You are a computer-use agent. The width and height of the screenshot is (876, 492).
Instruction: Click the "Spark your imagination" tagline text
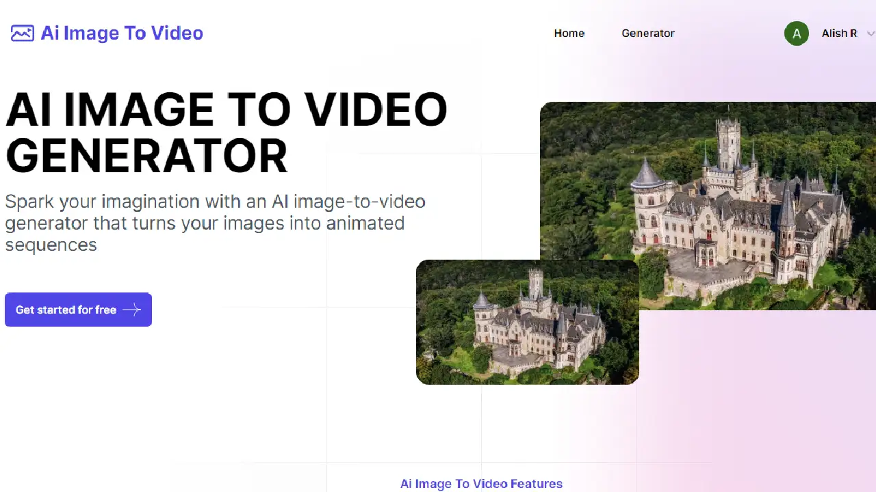coord(214,223)
